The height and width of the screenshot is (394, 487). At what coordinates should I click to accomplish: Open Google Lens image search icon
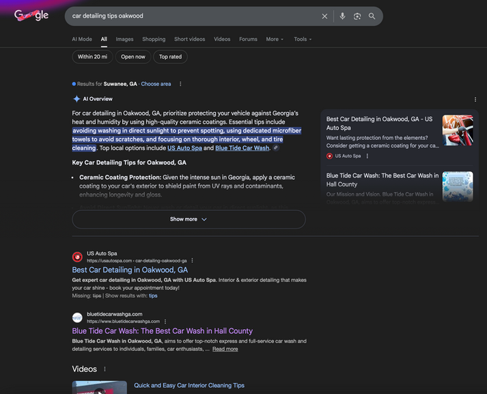tap(357, 16)
